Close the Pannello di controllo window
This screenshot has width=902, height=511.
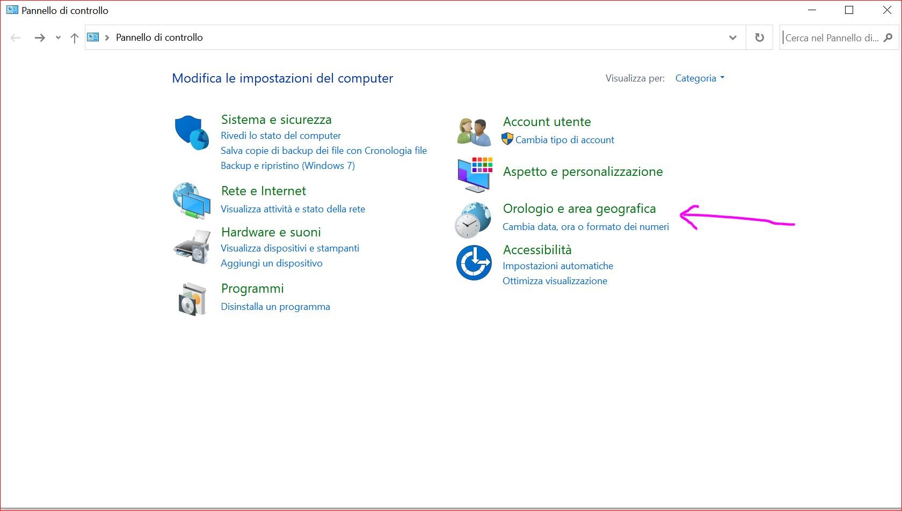(x=888, y=10)
